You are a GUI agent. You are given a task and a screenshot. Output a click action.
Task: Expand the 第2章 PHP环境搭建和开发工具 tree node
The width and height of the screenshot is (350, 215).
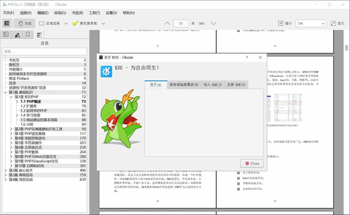(x=11, y=129)
